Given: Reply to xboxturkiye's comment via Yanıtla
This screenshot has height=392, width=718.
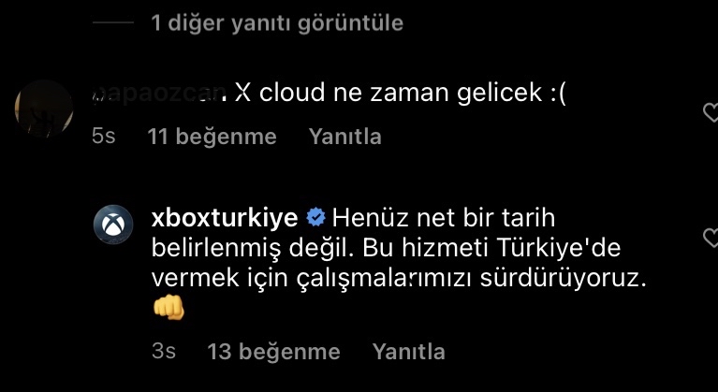Looking at the screenshot, I should click(x=408, y=351).
